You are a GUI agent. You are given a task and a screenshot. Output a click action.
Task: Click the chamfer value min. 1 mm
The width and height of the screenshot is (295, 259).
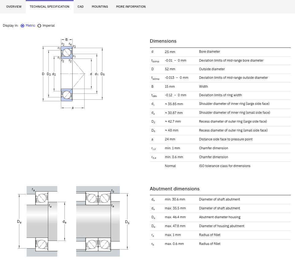pyautogui.click(x=172, y=148)
